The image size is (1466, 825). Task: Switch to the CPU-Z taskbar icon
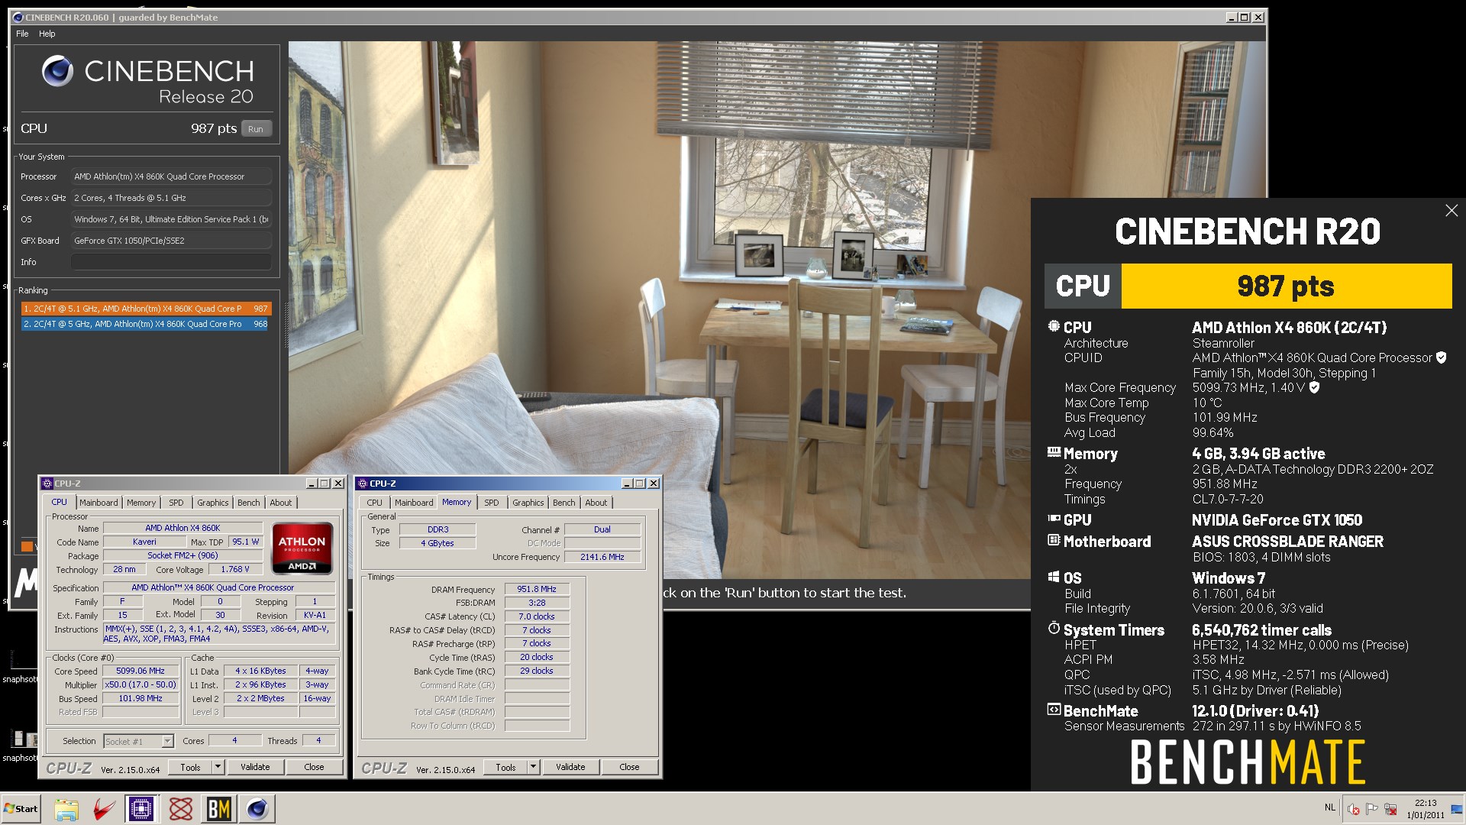tap(141, 809)
